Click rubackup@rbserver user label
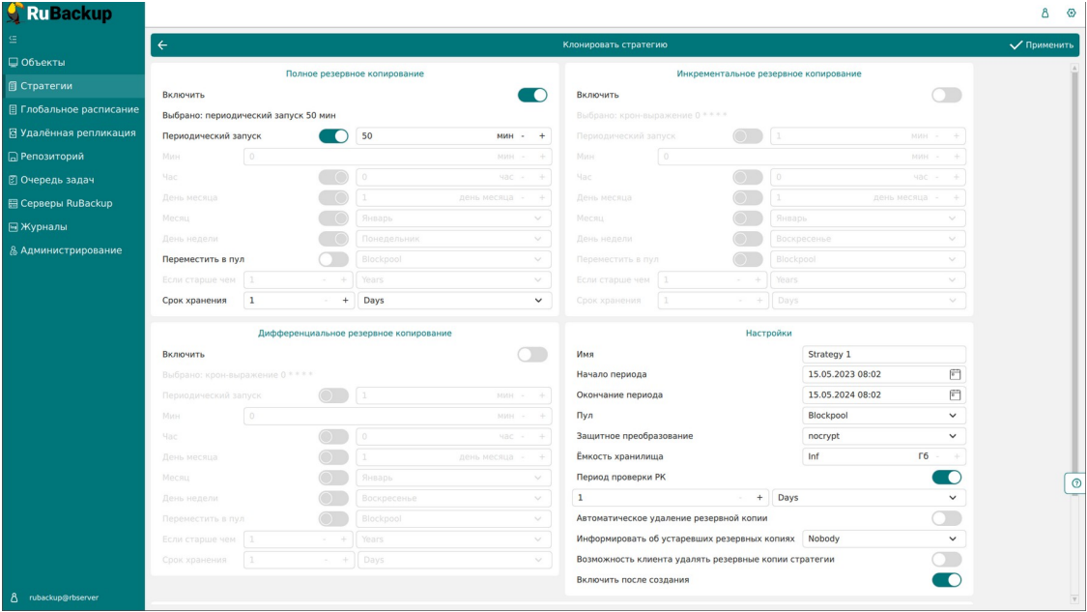The width and height of the screenshot is (1087, 612). [x=64, y=597]
